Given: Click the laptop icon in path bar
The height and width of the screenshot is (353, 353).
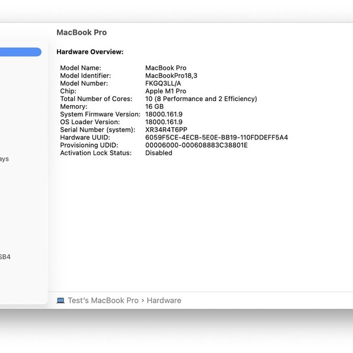Looking at the screenshot, I should pos(61,300).
